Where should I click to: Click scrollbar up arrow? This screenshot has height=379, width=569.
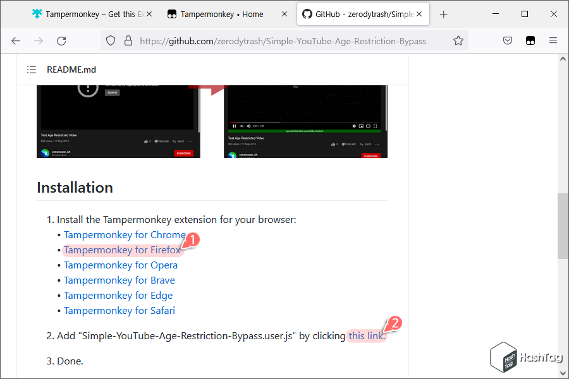click(x=563, y=59)
